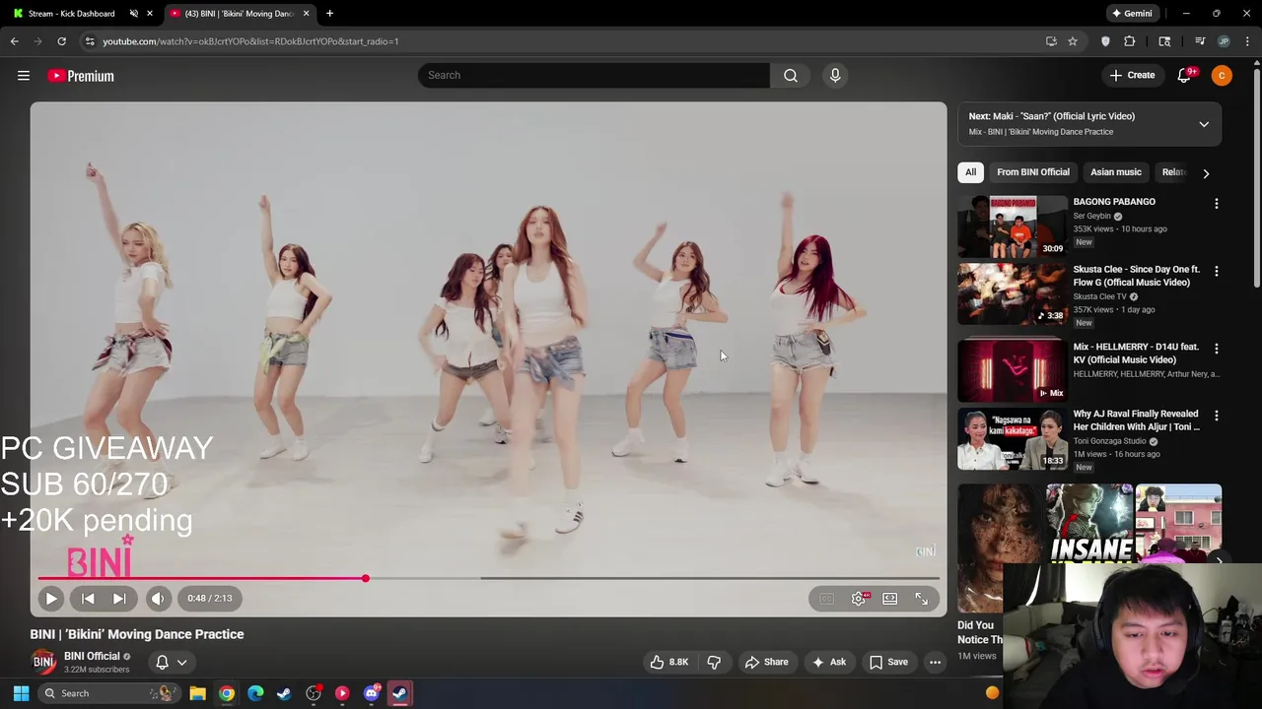Click the Skusta Clee Since Day One title
The image size is (1262, 709).
click(1136, 276)
